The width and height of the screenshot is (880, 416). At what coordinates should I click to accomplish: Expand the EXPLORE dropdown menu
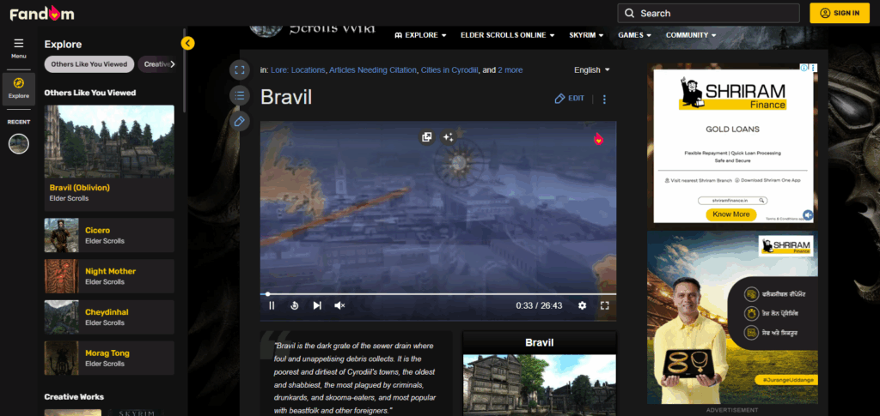pyautogui.click(x=420, y=34)
